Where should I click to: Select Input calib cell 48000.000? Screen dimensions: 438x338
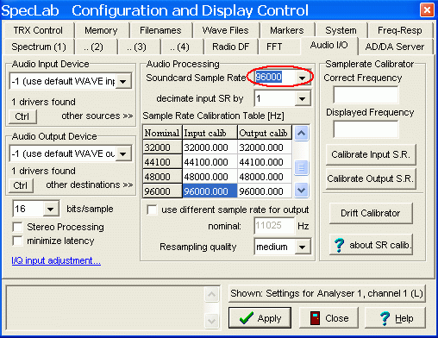[210, 177]
